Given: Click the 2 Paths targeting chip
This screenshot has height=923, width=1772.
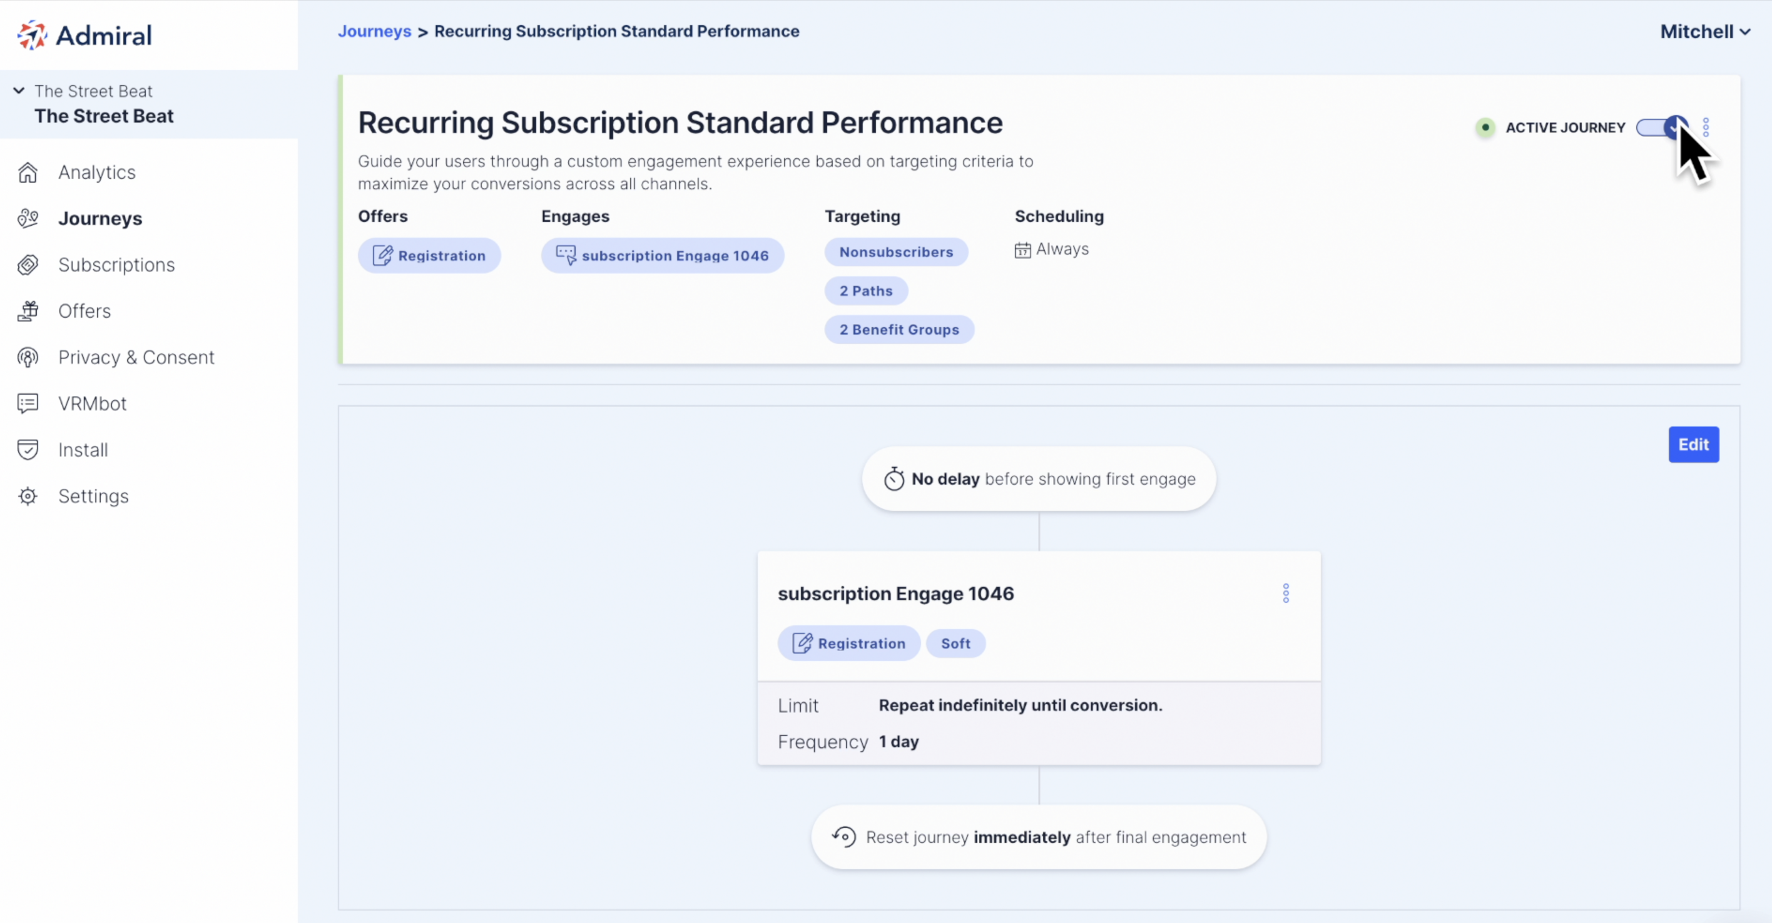Looking at the screenshot, I should pos(866,291).
